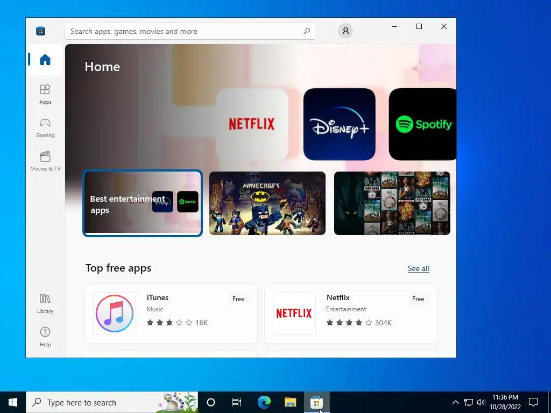This screenshot has width=551, height=413.
Task: Focus the Store search box
Action: [x=190, y=31]
